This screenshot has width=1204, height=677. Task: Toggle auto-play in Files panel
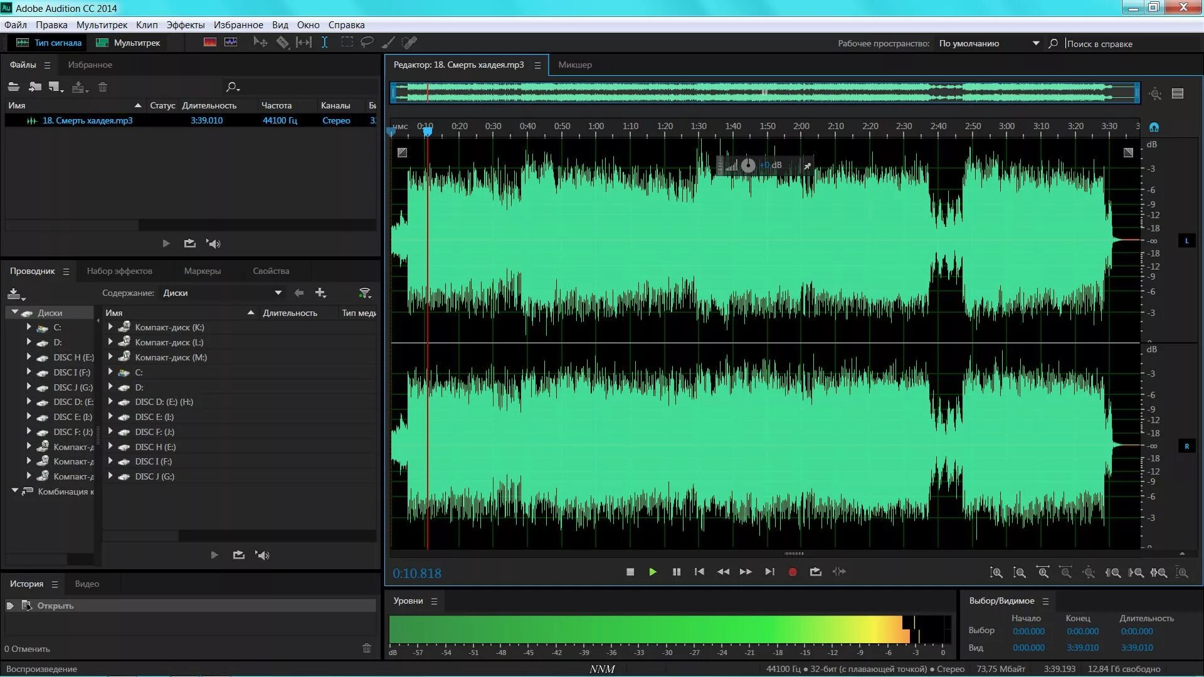[x=213, y=244]
